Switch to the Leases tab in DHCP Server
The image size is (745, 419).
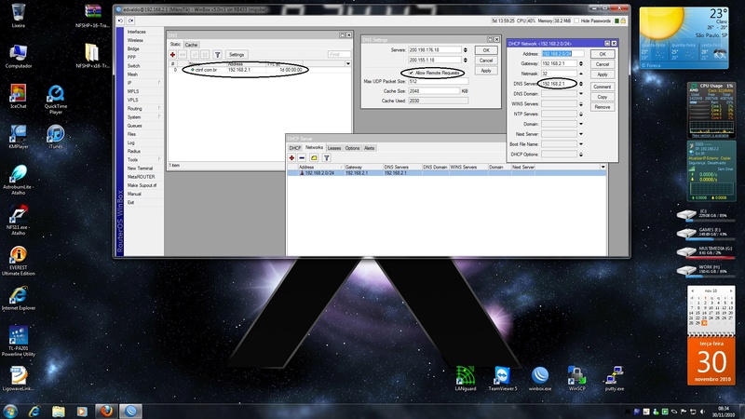pos(333,148)
